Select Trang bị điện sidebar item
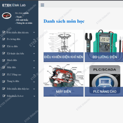The image size is (123, 123). tap(13, 81)
